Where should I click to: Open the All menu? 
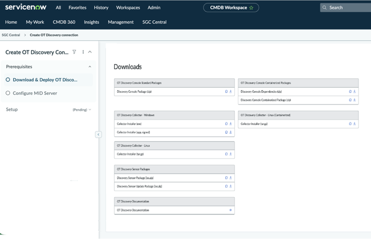click(x=58, y=8)
